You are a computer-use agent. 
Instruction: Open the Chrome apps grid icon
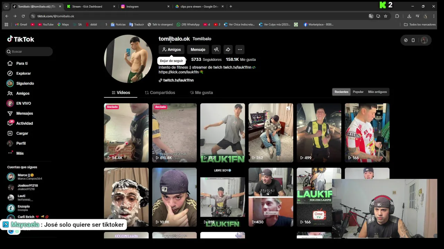click(x=6, y=25)
